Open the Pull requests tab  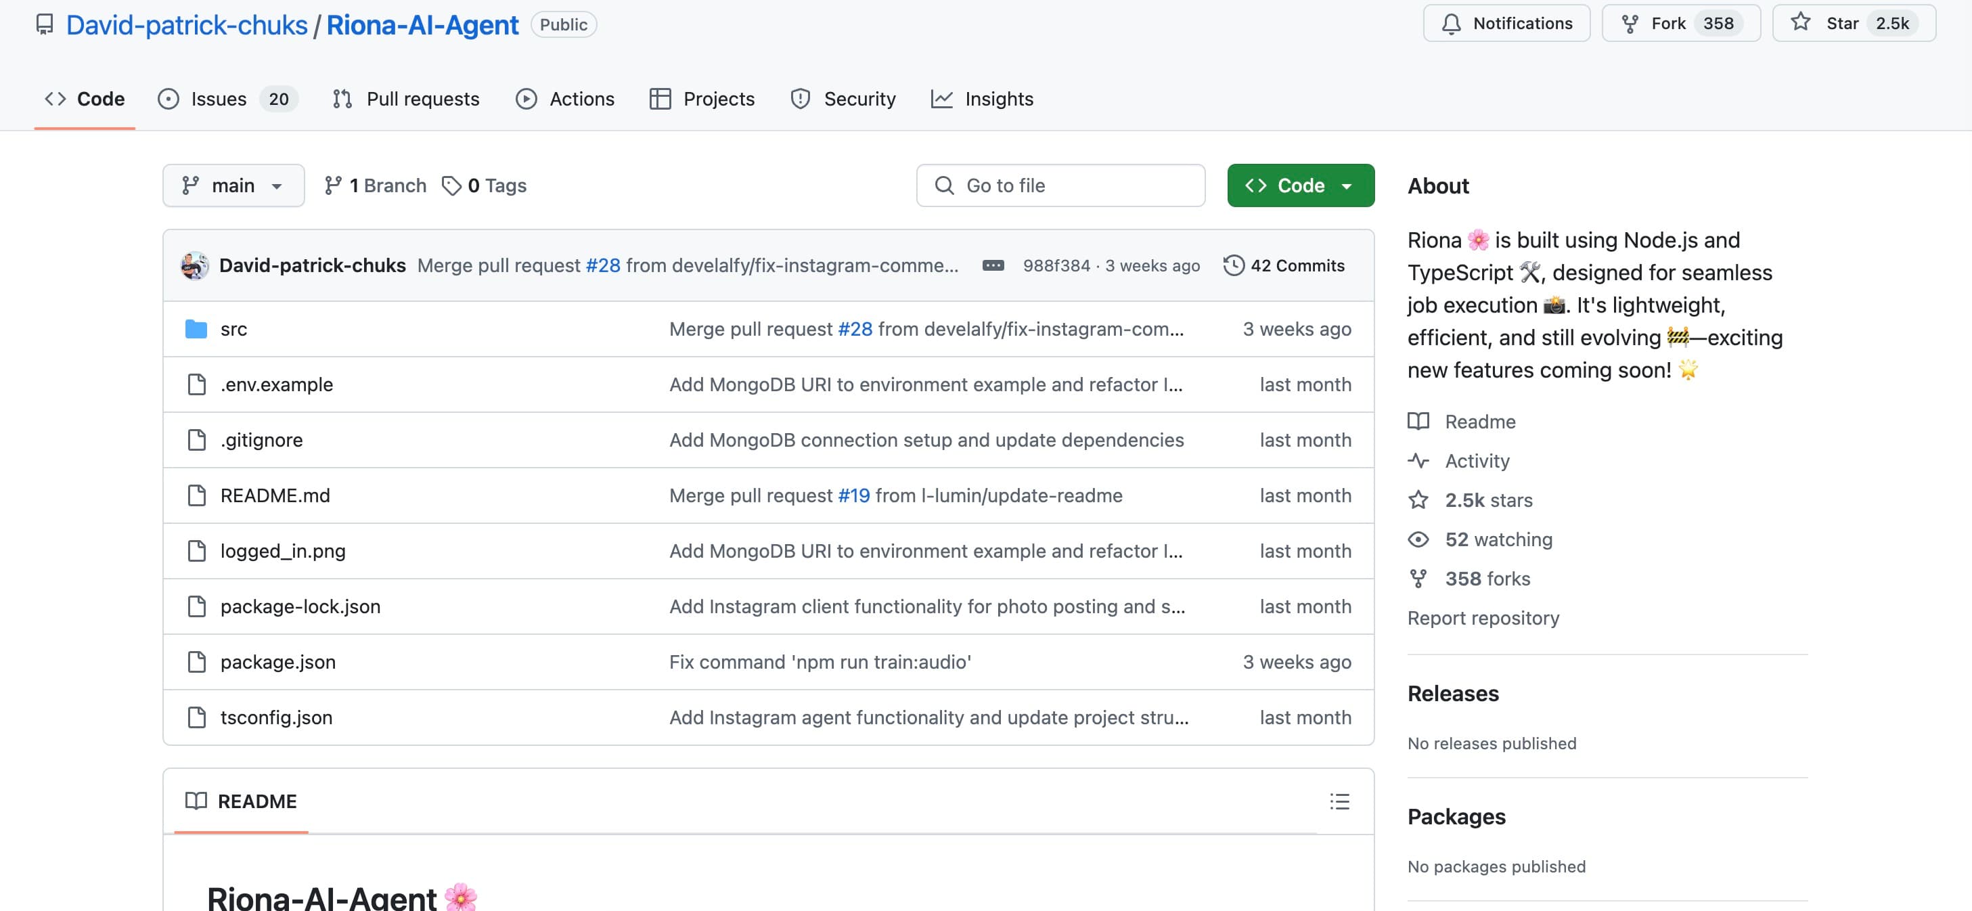pos(407,99)
